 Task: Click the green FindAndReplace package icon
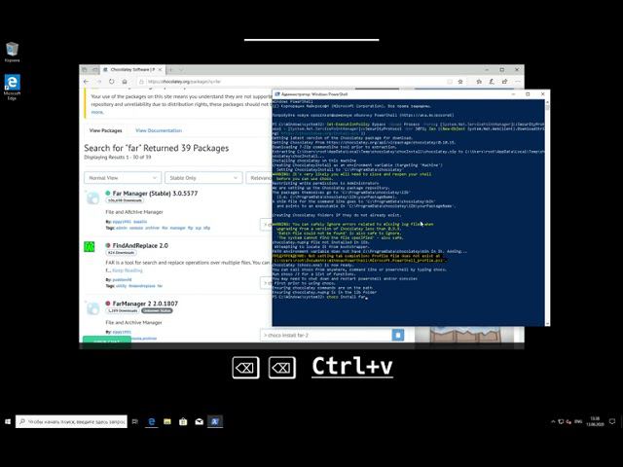[x=90, y=246]
